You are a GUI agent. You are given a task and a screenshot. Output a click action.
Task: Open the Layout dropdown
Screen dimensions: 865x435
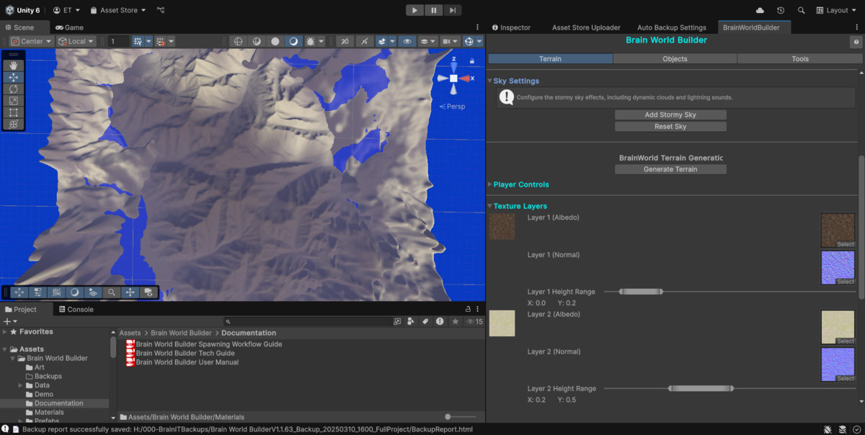tap(836, 10)
